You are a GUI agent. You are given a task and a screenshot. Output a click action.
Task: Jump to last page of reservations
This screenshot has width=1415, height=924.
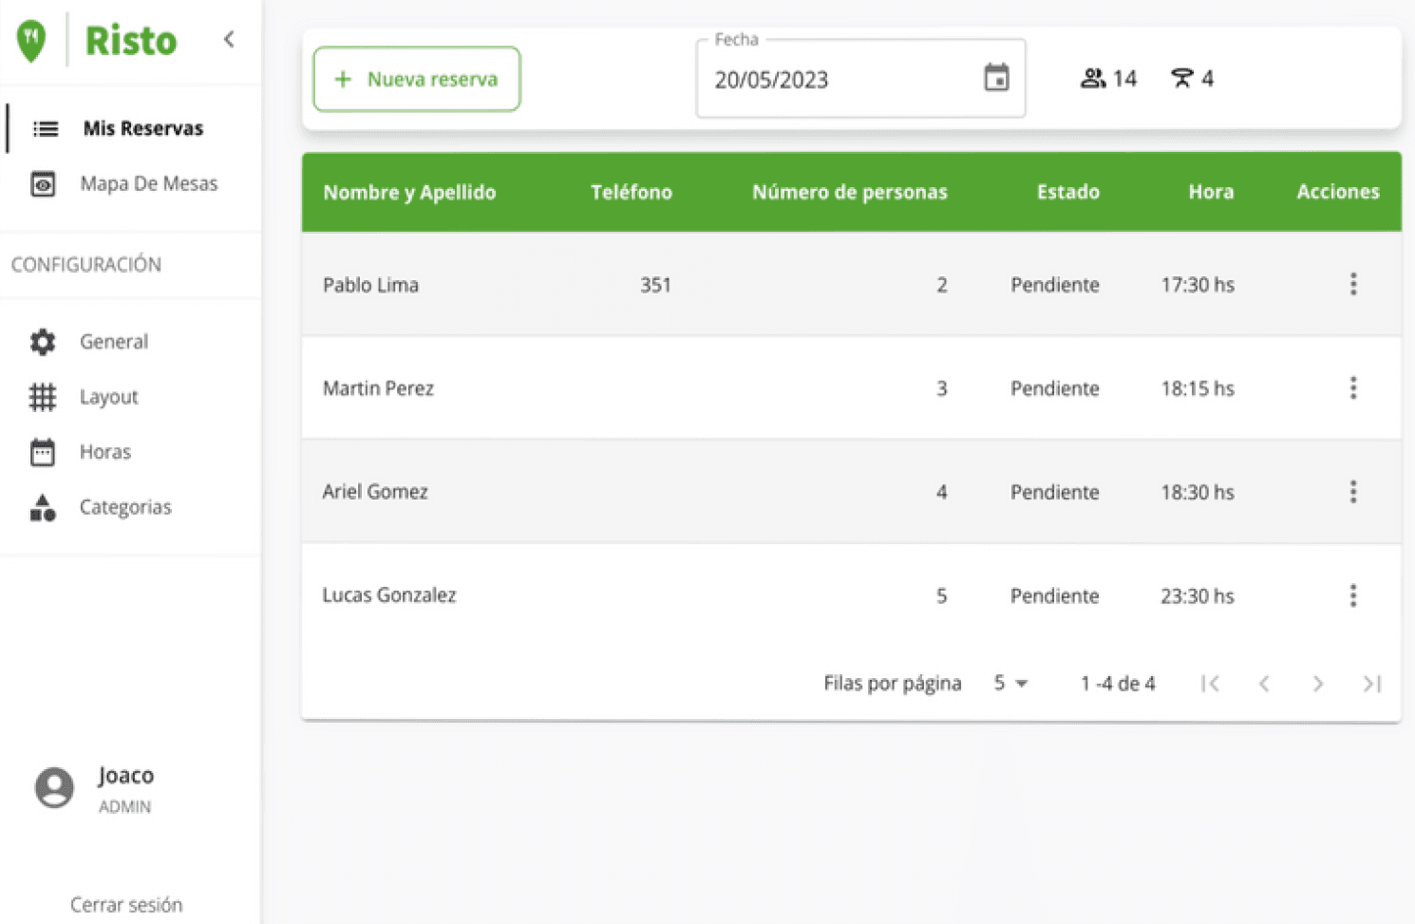point(1371,684)
